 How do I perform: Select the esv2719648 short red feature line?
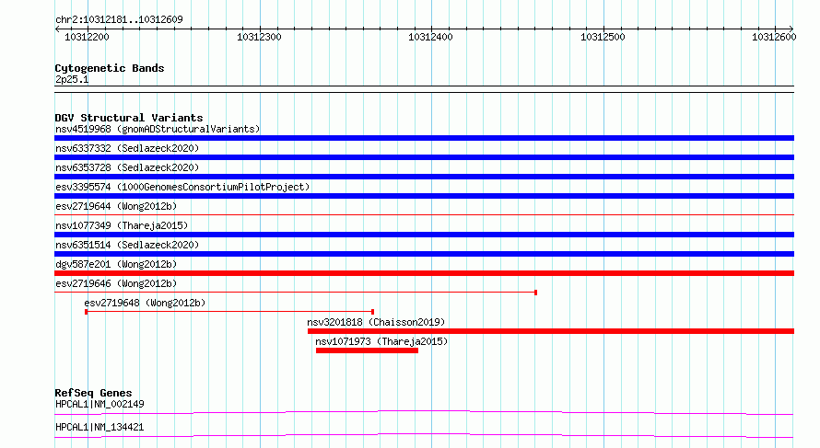pyautogui.click(x=229, y=312)
